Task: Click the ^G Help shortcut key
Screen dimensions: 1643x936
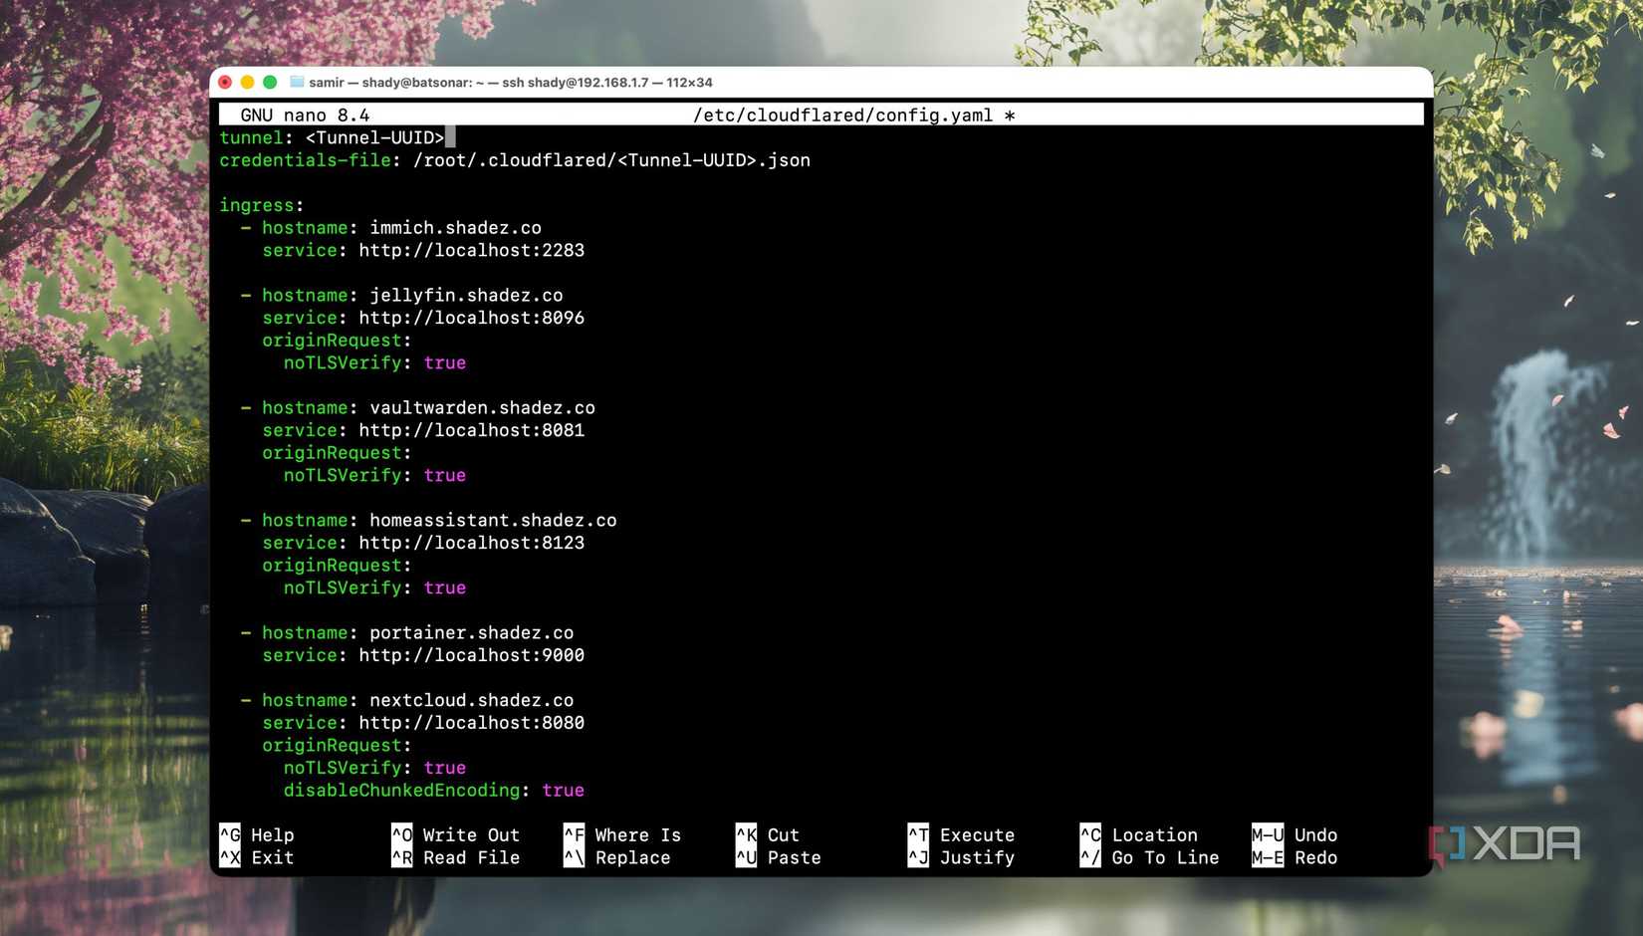Action: click(230, 834)
